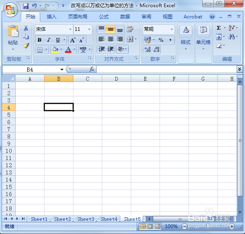
Task: Customize Quick Access Toolbar dropdown
Action: point(63,6)
